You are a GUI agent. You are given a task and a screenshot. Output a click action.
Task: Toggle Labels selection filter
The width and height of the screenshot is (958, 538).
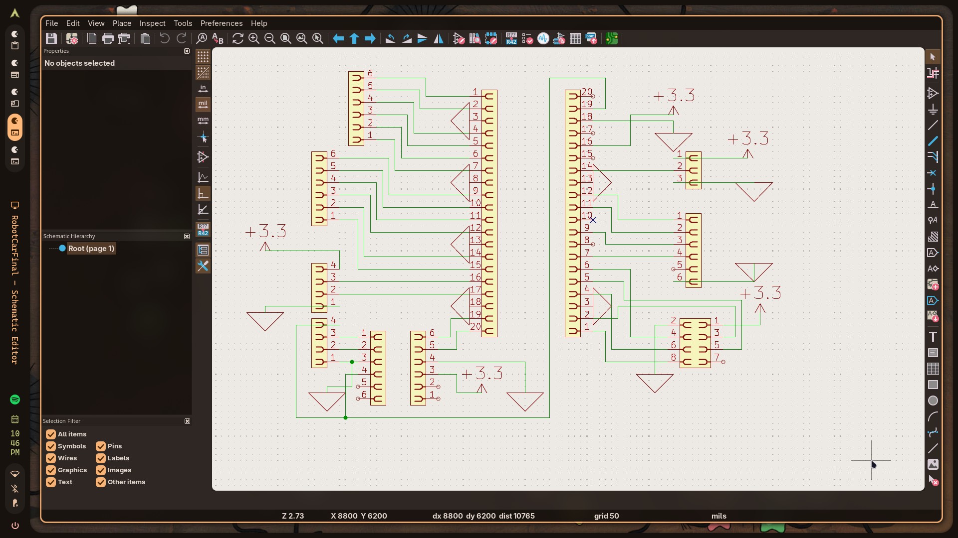coord(101,458)
